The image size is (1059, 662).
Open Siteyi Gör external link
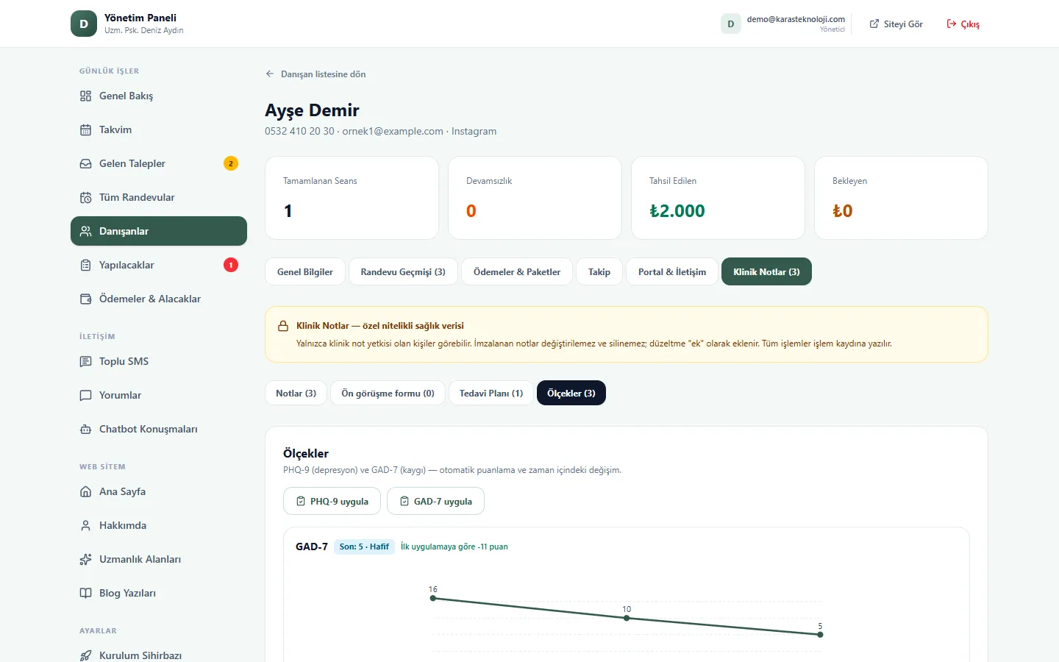(896, 24)
